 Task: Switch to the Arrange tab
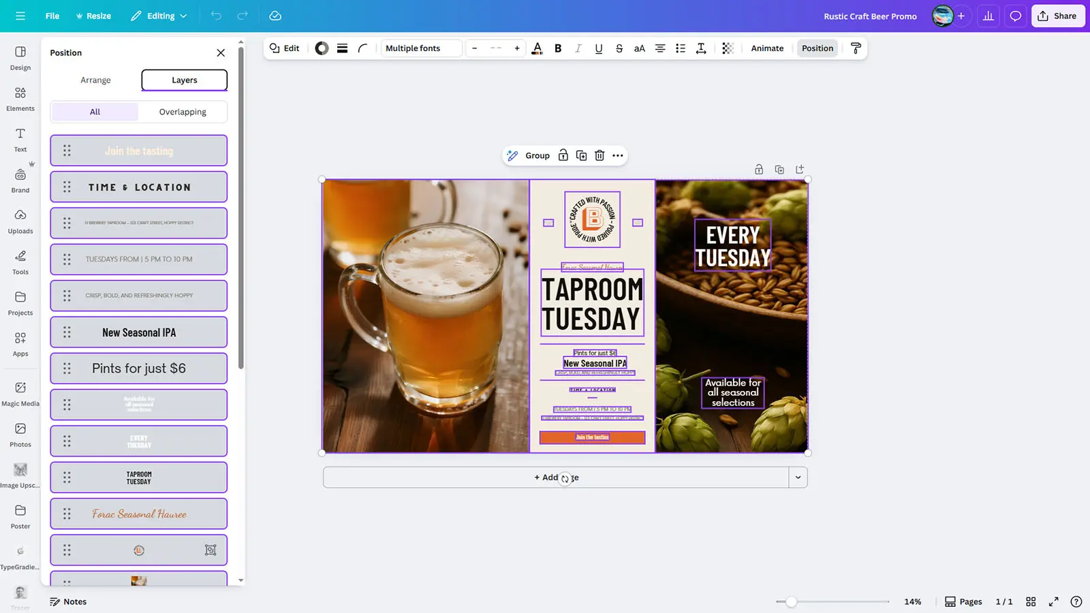pyautogui.click(x=95, y=80)
